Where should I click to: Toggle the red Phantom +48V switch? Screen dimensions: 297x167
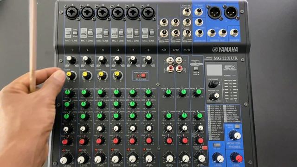click(x=143, y=76)
